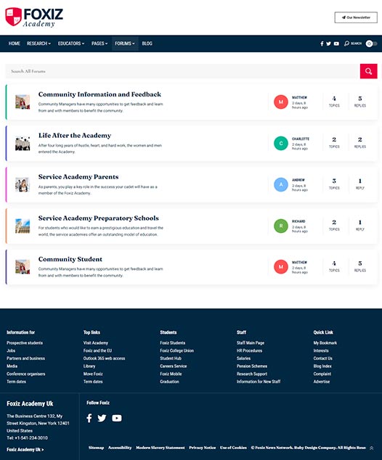Toggle the dark mode switch
The width and height of the screenshot is (382, 460).
coord(371,44)
